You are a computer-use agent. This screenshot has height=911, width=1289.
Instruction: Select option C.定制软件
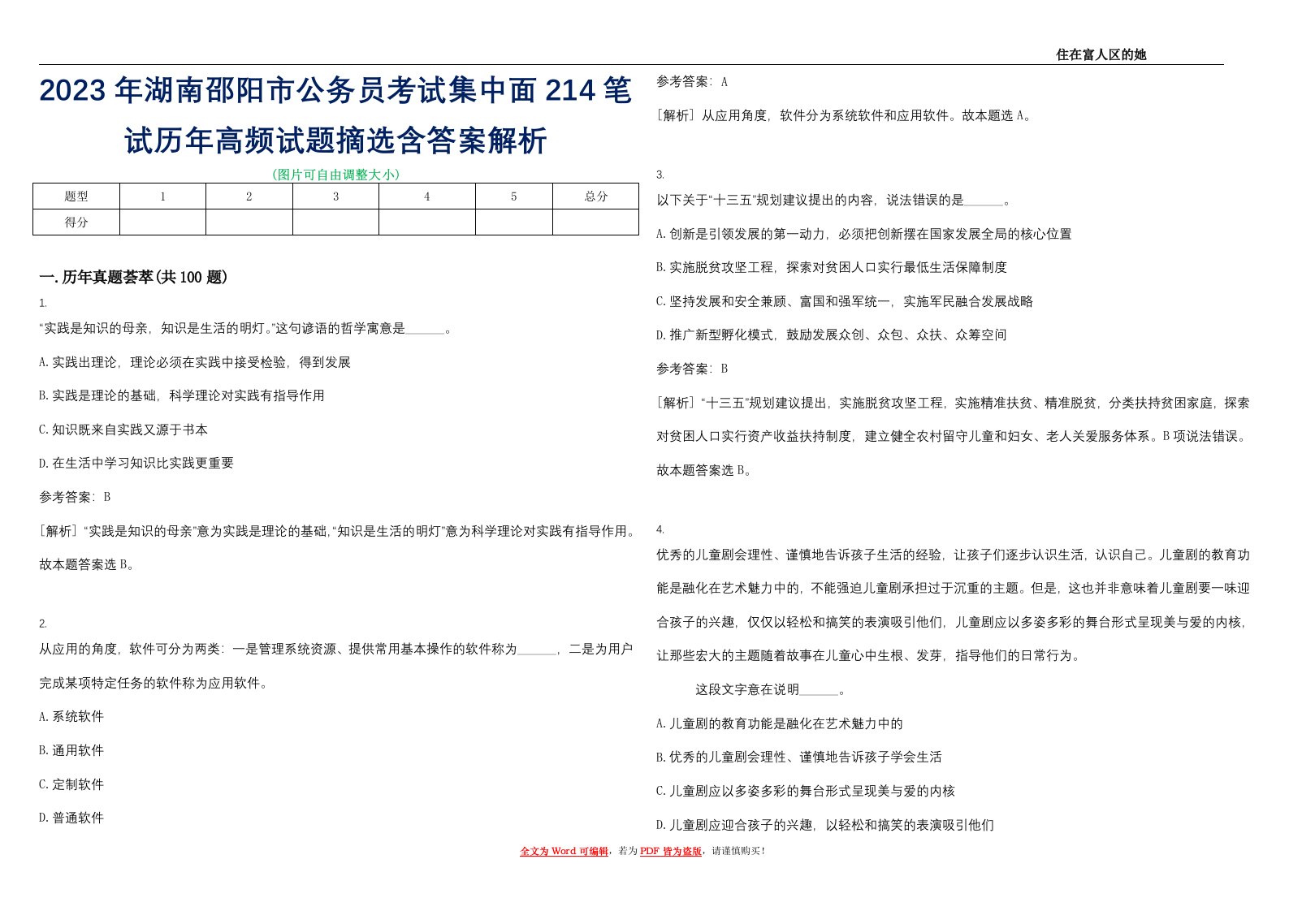point(71,784)
